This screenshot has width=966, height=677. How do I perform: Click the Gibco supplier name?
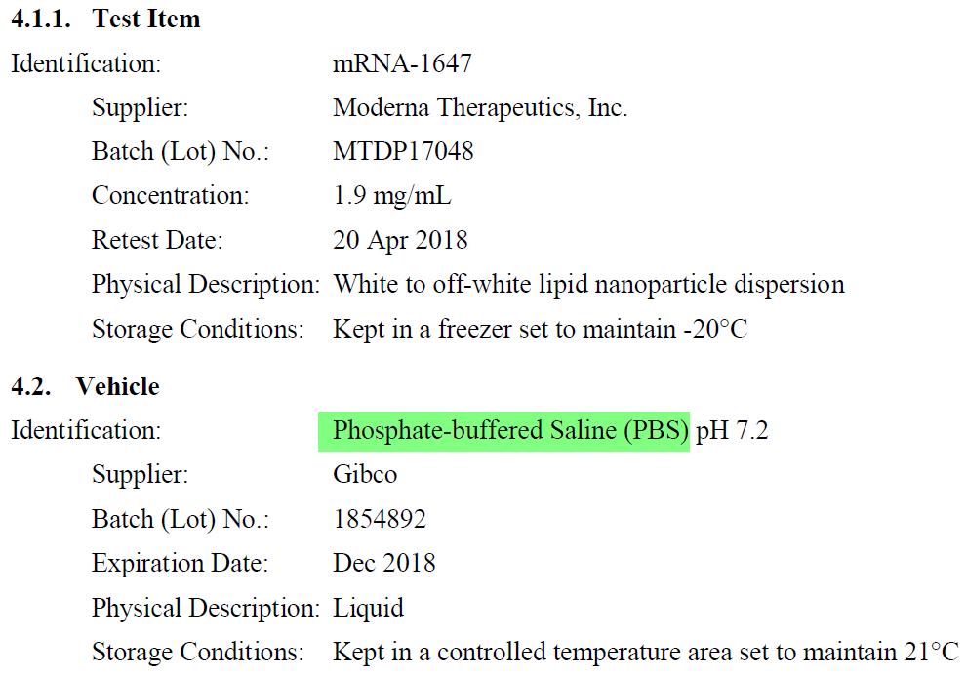pyautogui.click(x=365, y=474)
